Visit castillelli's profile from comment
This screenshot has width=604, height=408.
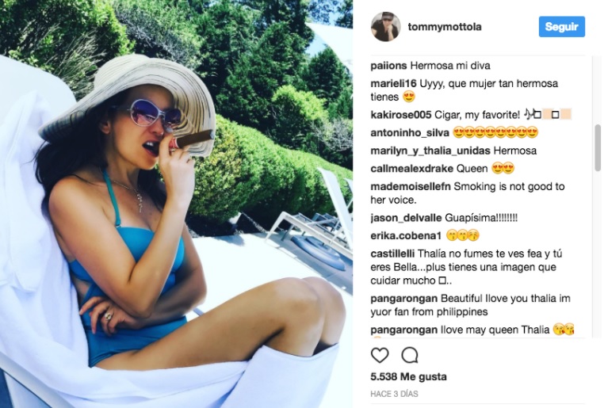(392, 254)
